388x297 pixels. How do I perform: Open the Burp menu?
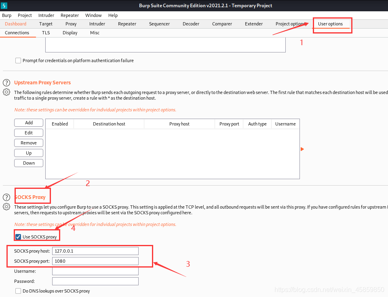click(x=7, y=15)
